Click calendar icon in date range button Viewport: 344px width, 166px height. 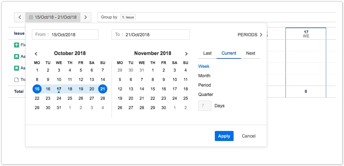click(31, 18)
